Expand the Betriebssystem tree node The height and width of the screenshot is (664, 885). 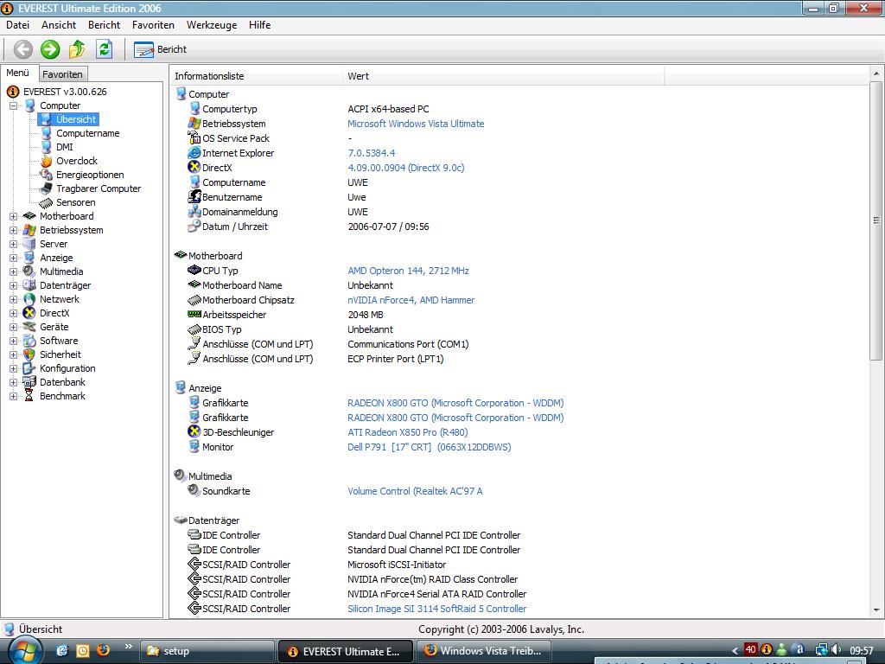[13, 230]
